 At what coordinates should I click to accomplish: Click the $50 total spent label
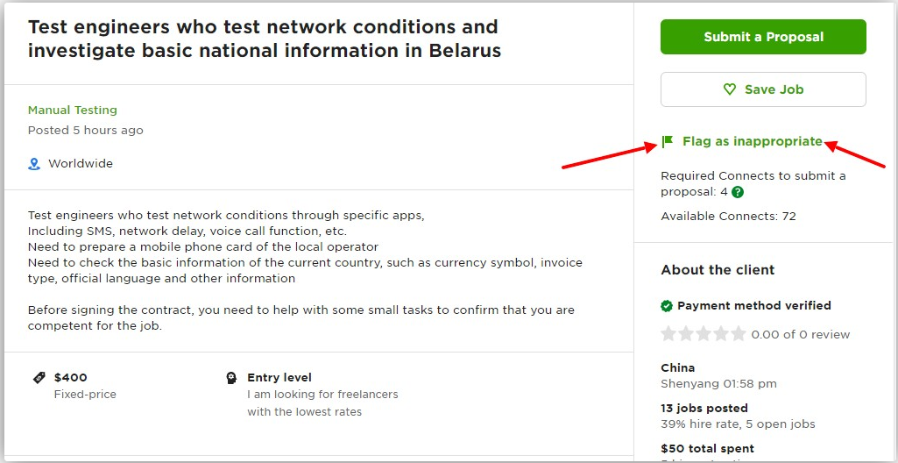(x=707, y=449)
